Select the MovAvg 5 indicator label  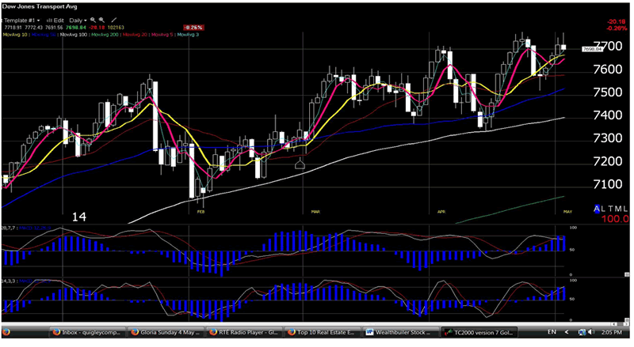pyautogui.click(x=161, y=34)
